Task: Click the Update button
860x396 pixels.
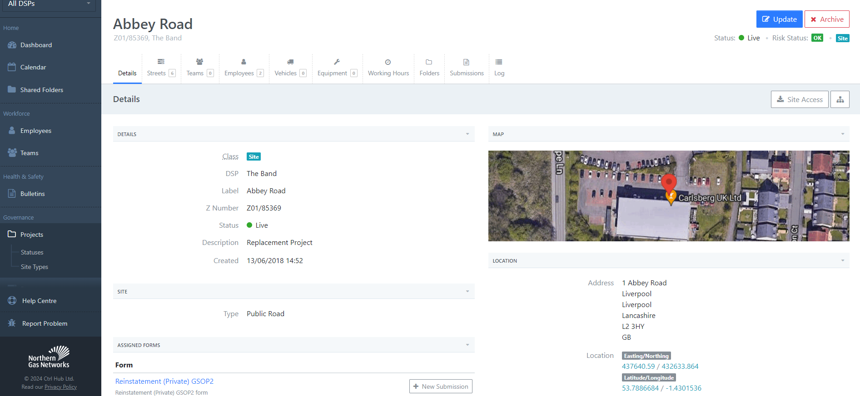Action: [x=779, y=19]
